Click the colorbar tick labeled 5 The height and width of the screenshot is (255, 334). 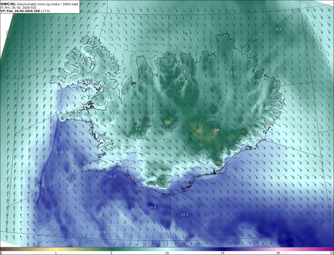click(111, 253)
